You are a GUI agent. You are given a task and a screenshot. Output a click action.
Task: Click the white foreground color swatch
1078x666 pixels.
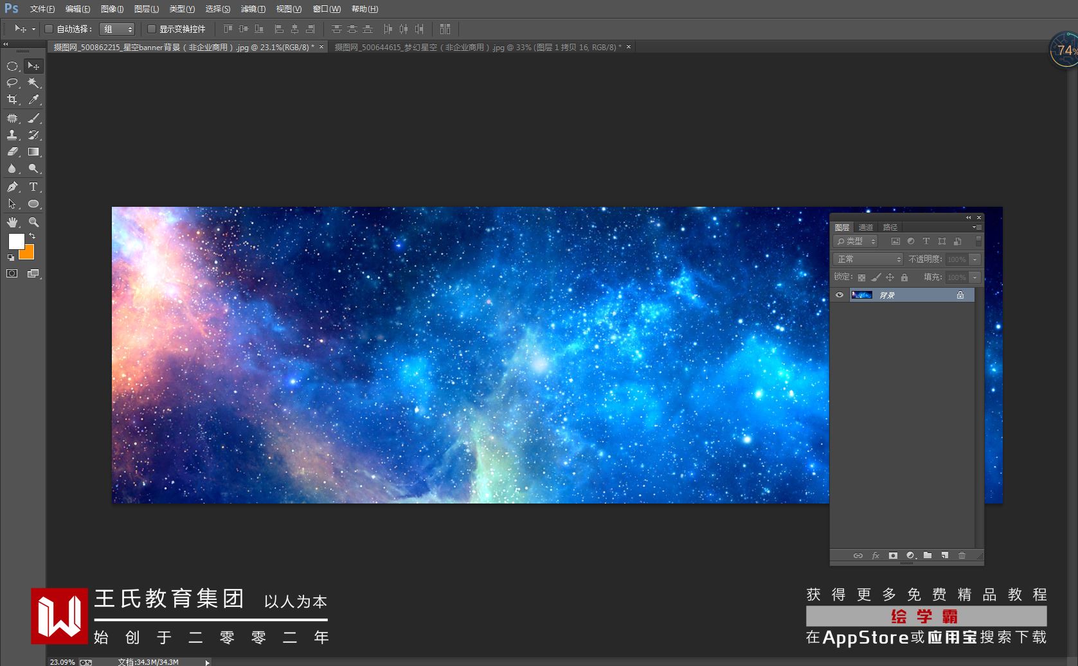(15, 241)
